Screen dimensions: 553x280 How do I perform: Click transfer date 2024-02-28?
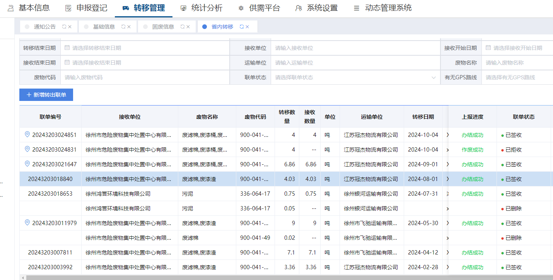[423, 267]
